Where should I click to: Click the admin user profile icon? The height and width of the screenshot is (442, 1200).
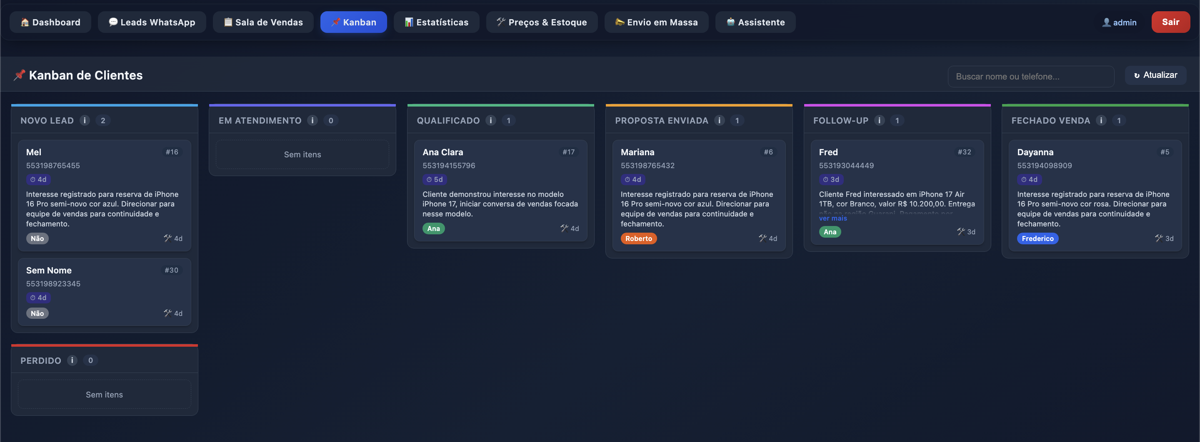[1106, 22]
